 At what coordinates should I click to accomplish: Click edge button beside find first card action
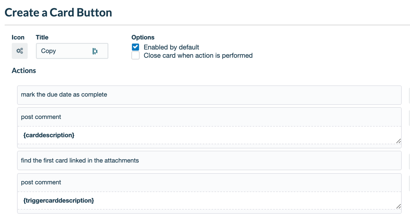[x=409, y=160]
